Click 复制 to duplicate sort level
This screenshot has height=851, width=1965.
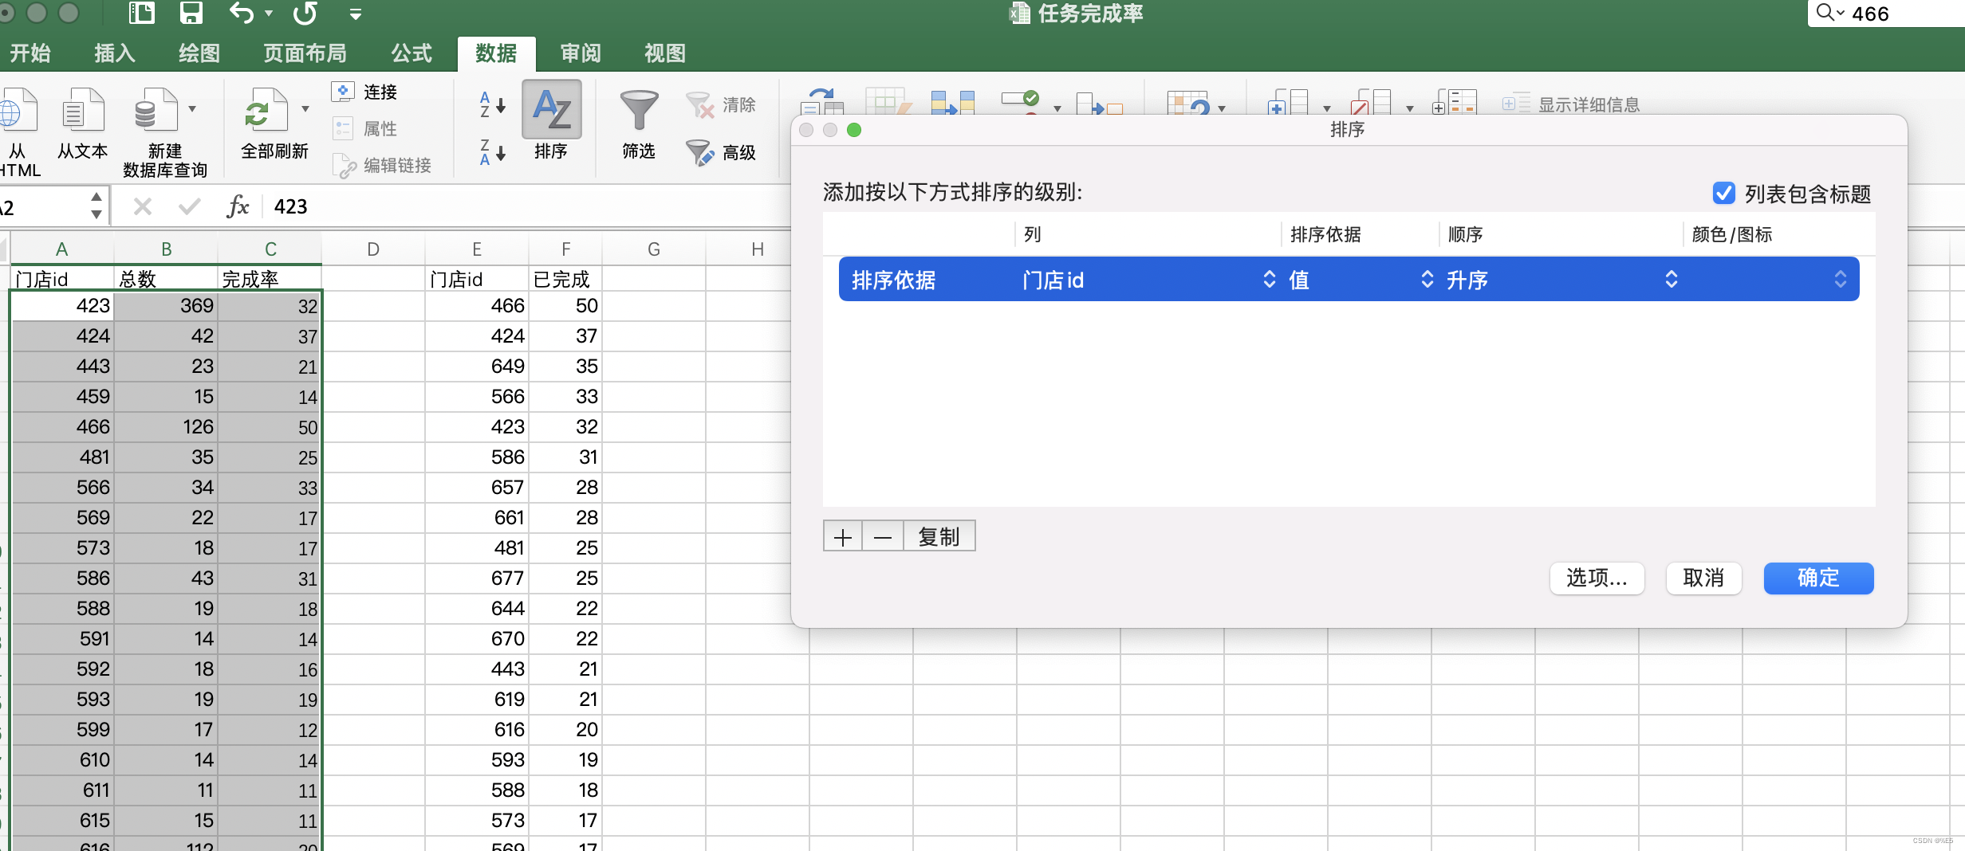point(939,536)
